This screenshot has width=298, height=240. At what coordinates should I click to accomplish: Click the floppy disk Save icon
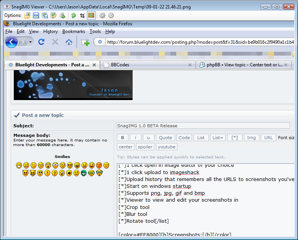coord(36,15)
